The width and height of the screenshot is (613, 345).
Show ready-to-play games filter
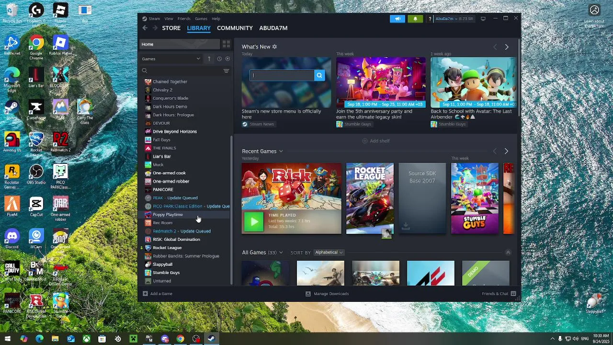click(x=227, y=59)
